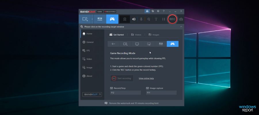Image resolution: width=259 pixels, height=115 pixels.
Task: Toggle the text overlay T icon
Action: (x=156, y=19)
